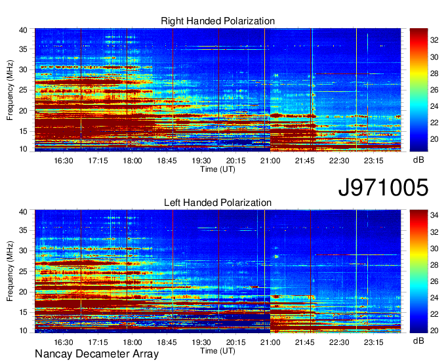Click the 20 MHz tick on top frequency axis
The height and width of the screenshot is (362, 446).
coord(23,111)
